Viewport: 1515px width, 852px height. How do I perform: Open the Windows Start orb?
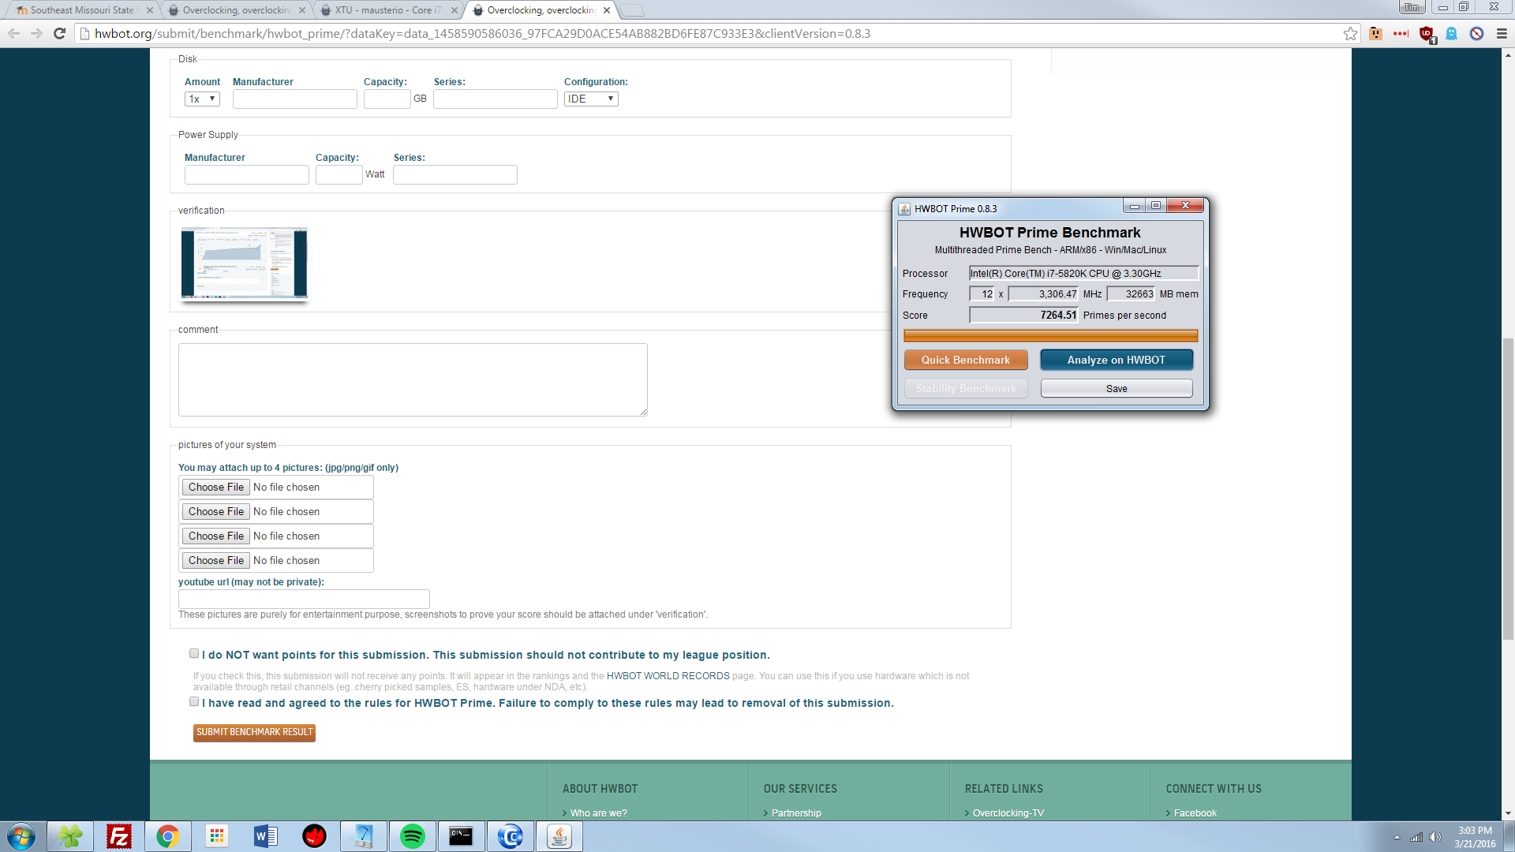(21, 836)
